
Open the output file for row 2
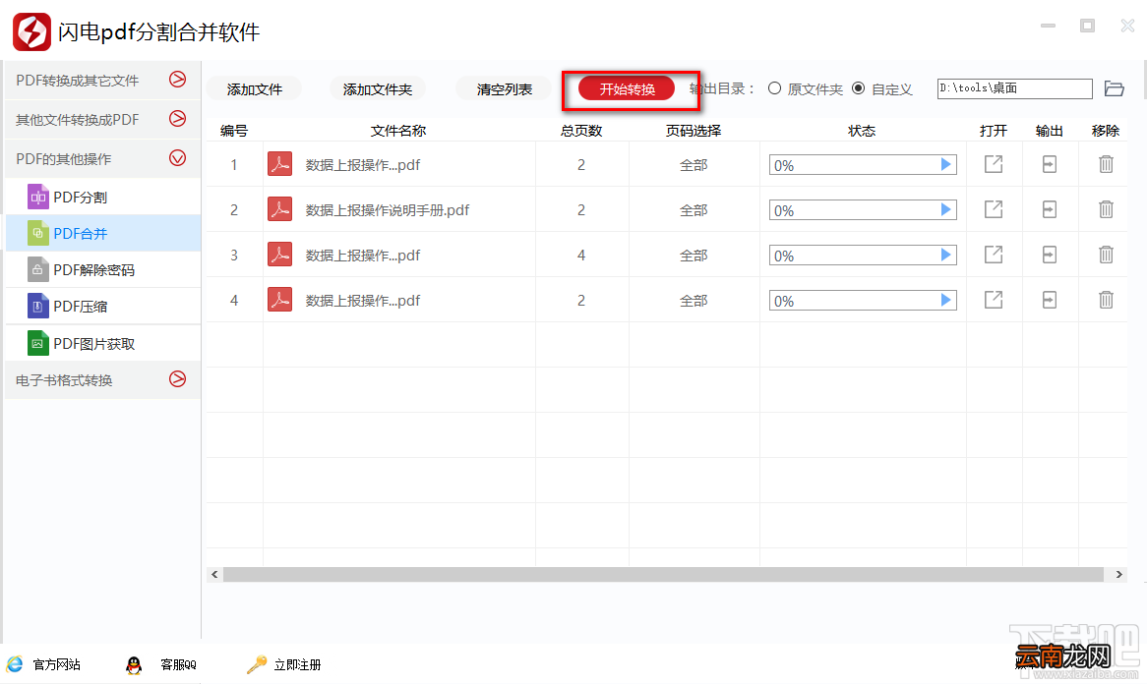pyautogui.click(x=994, y=209)
